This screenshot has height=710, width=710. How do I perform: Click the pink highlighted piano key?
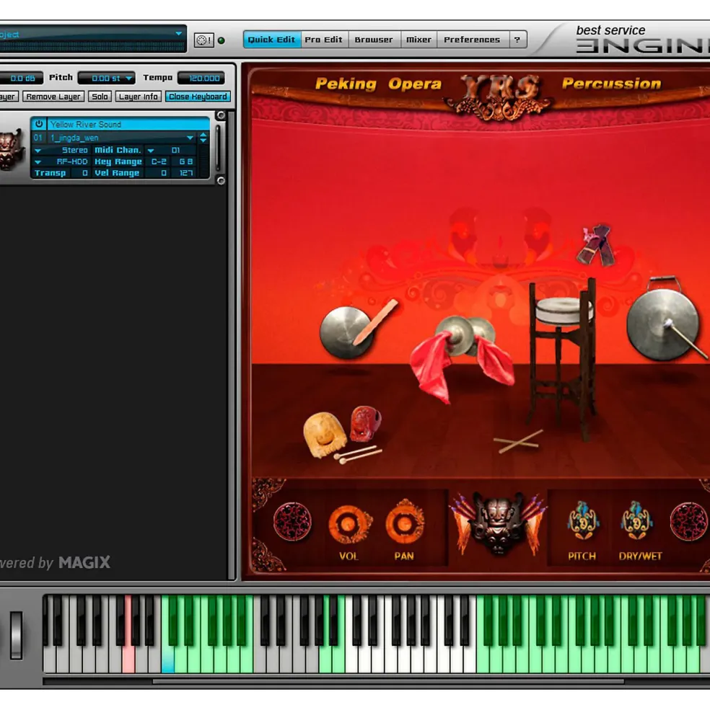tap(128, 635)
